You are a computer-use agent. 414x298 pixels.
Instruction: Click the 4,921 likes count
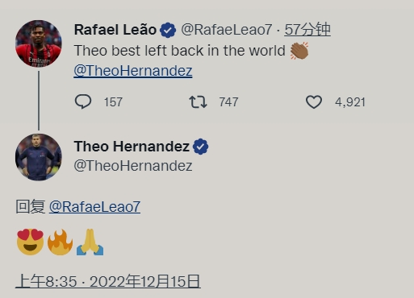(x=350, y=102)
